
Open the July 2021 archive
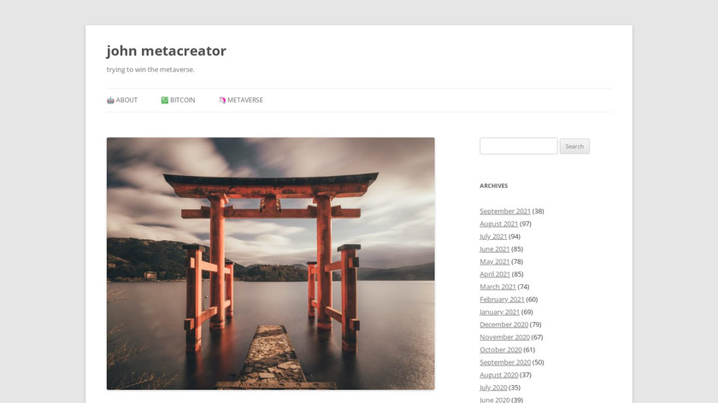[x=493, y=237]
